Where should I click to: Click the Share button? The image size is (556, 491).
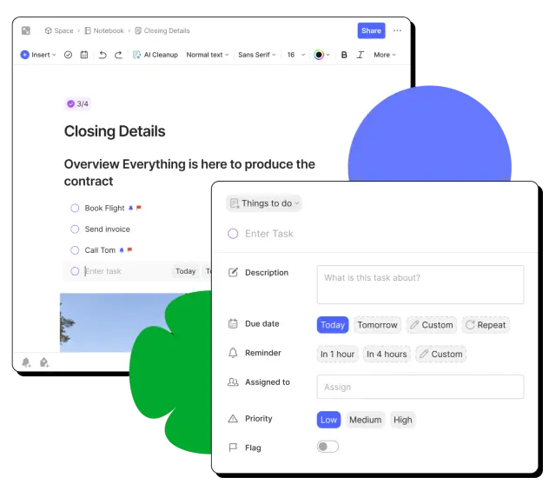pos(371,30)
